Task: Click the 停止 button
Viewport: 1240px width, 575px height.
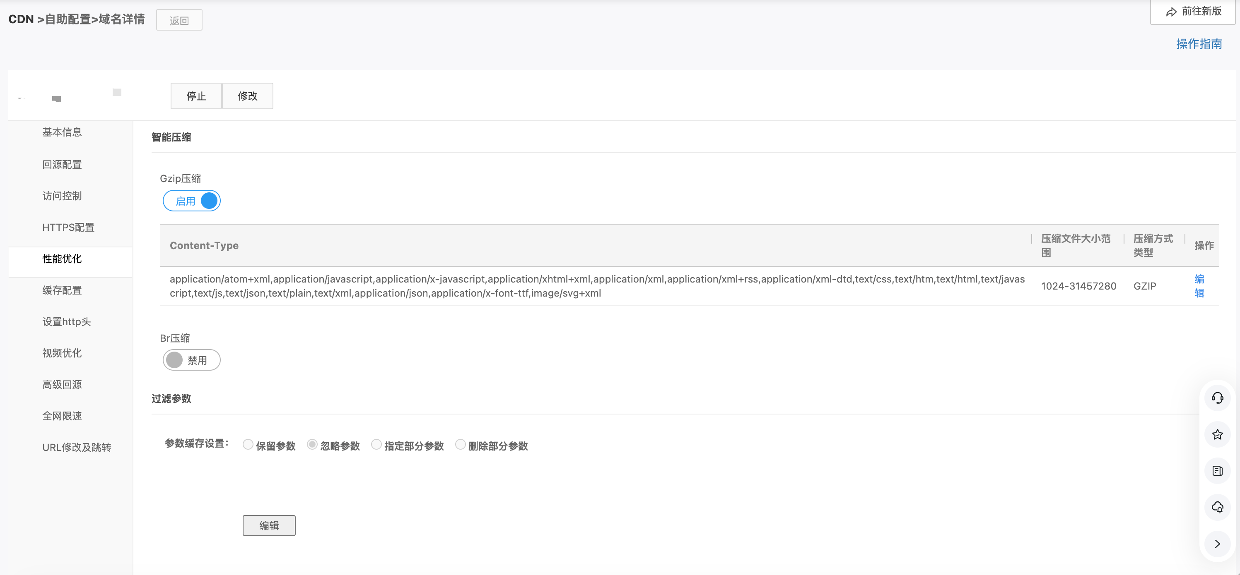Action: (x=196, y=96)
